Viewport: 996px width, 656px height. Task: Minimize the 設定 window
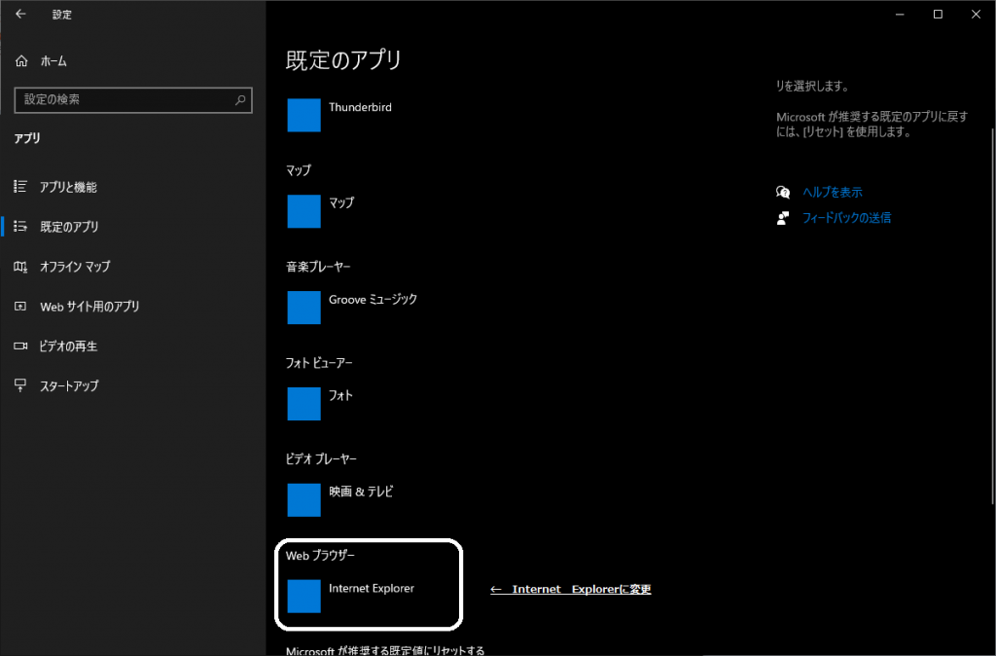point(900,14)
